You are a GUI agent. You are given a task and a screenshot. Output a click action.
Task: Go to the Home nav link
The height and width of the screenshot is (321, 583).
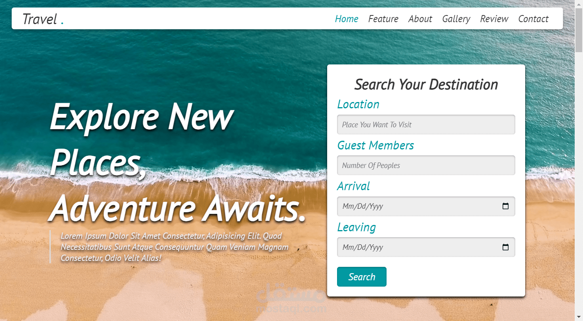[x=347, y=19]
